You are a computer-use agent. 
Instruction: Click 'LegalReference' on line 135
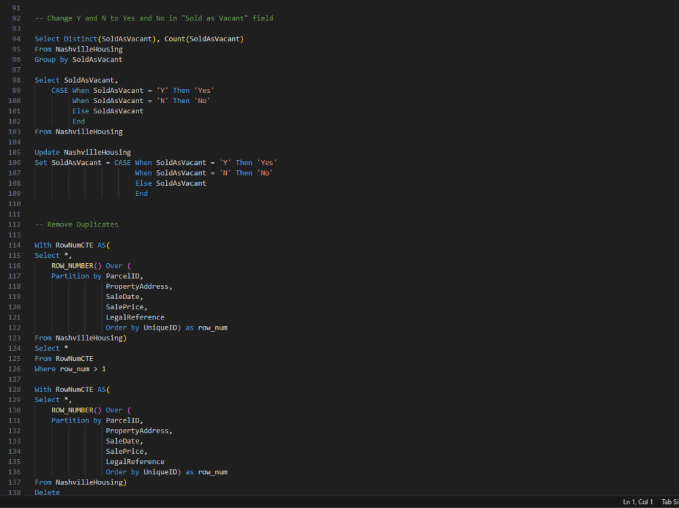[x=135, y=462]
